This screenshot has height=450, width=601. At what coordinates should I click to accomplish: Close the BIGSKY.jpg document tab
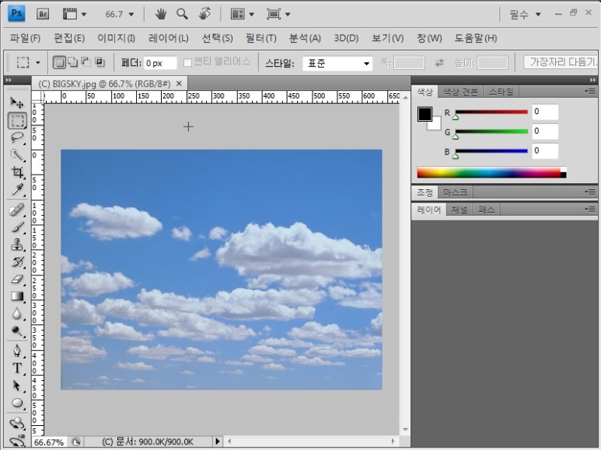(180, 83)
